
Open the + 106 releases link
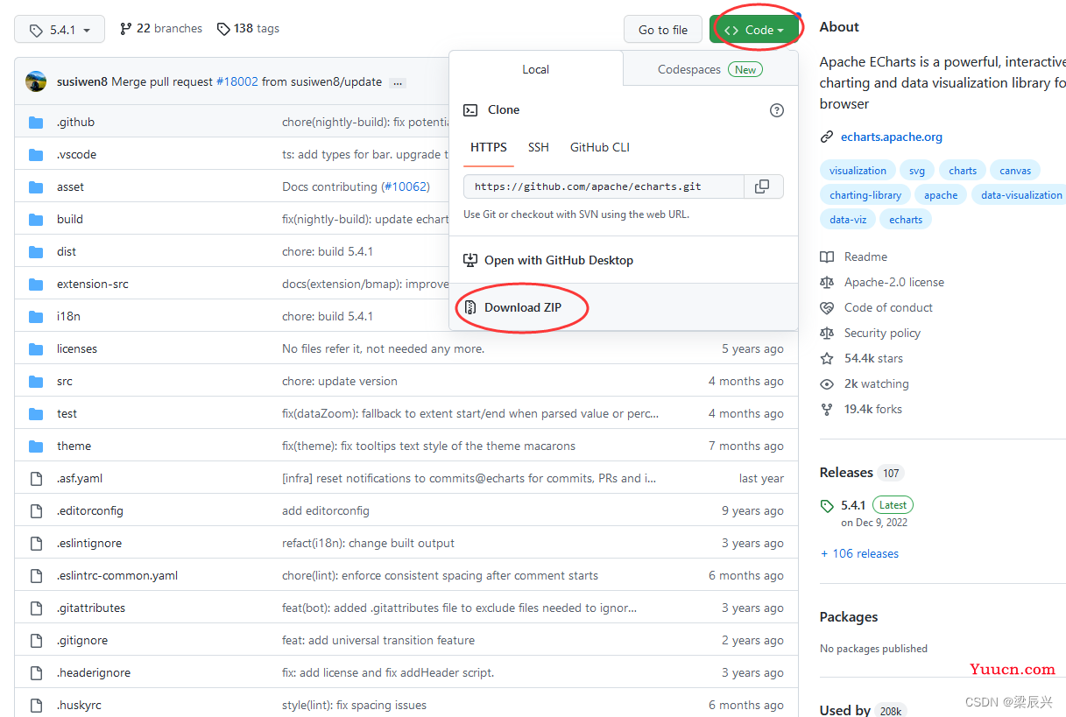click(859, 553)
